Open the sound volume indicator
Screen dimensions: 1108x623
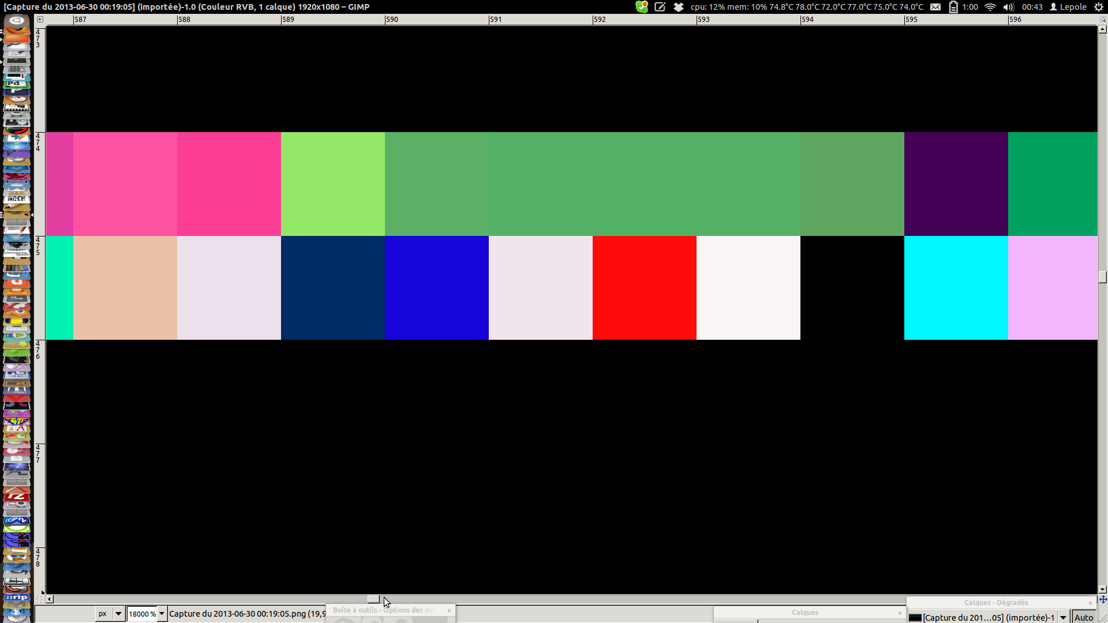point(1008,7)
